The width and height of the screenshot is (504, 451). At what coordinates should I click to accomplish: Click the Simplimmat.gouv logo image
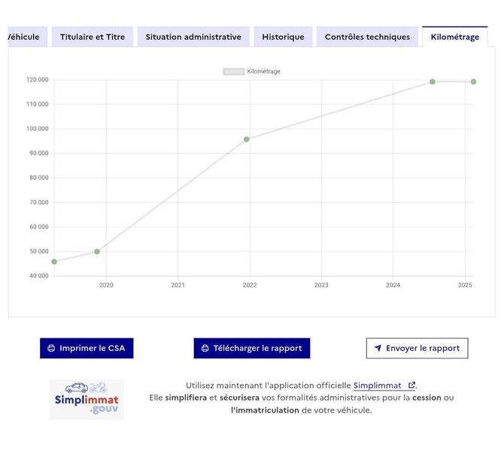[x=87, y=399]
